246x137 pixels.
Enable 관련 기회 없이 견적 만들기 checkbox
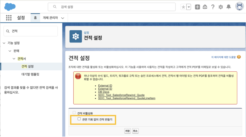click(x=79, y=119)
